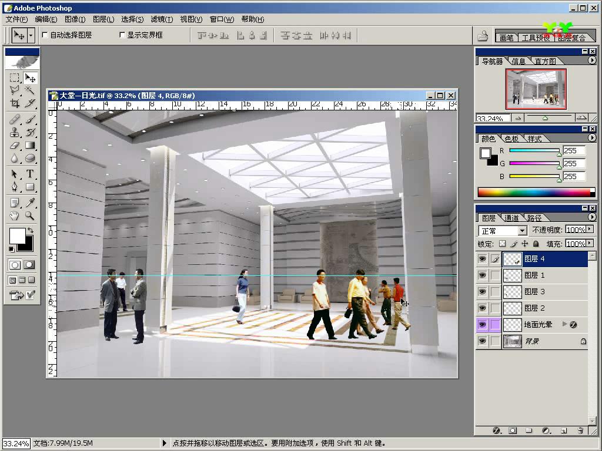
Task: Select the Hand tool
Action: pyautogui.click(x=15, y=216)
